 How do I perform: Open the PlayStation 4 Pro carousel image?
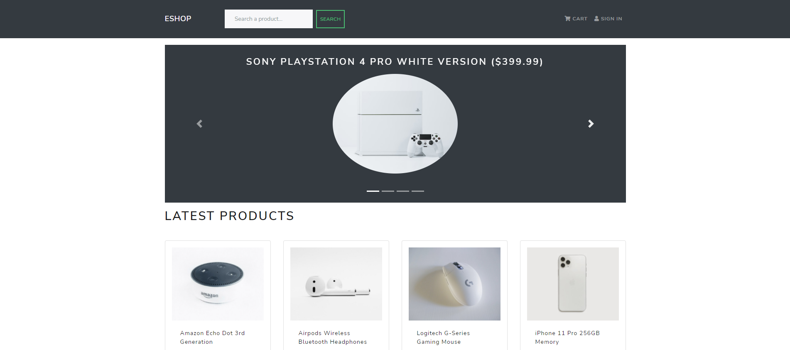click(395, 124)
